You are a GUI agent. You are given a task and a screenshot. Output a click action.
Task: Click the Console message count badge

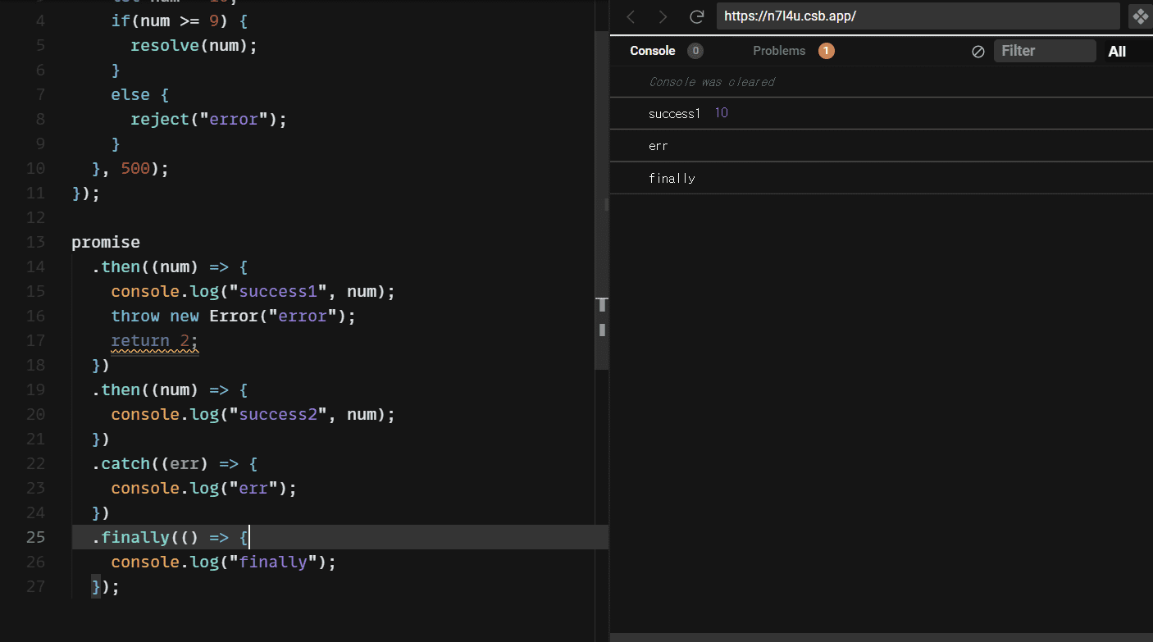695,51
